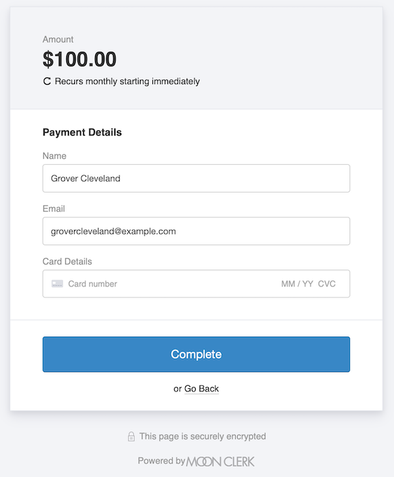Click the Name label above the field
This screenshot has height=477, width=394.
(x=55, y=156)
